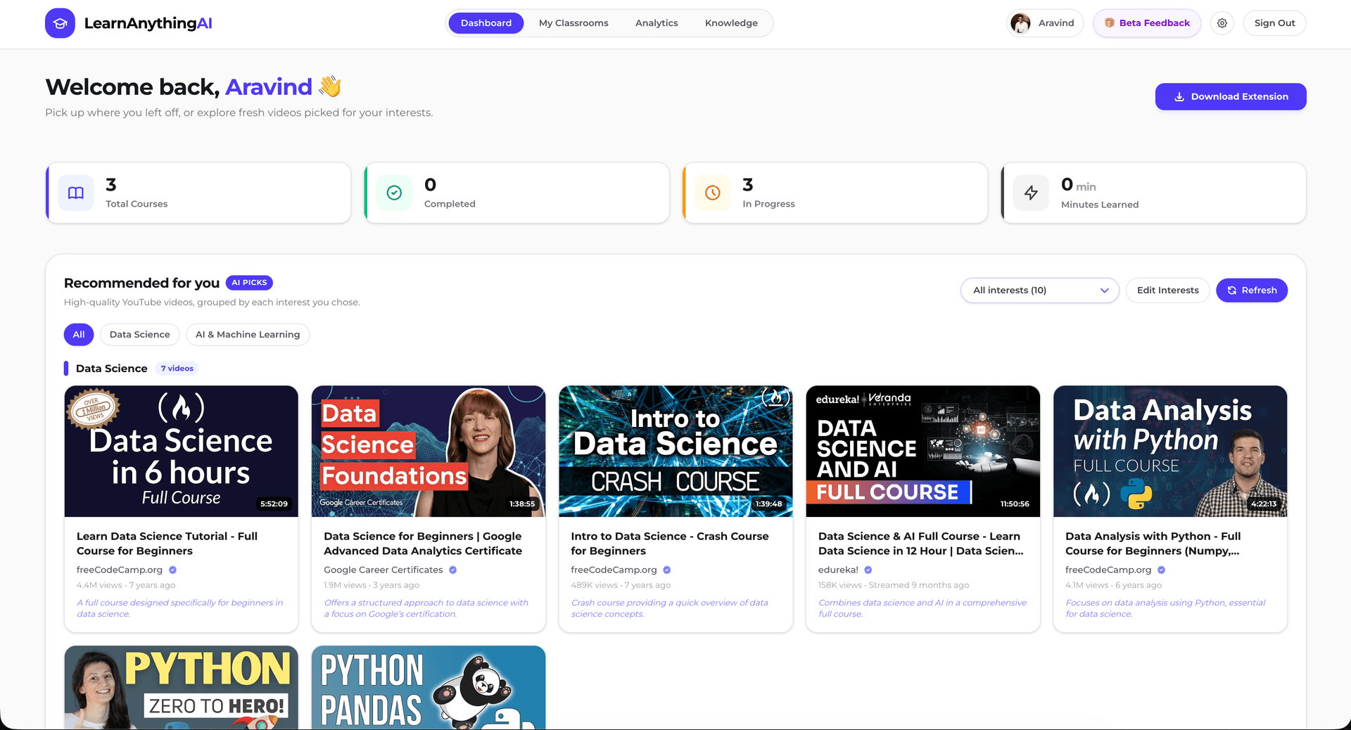
Task: Click the LearnAnythingAI graduation cap logo
Action: [x=60, y=23]
